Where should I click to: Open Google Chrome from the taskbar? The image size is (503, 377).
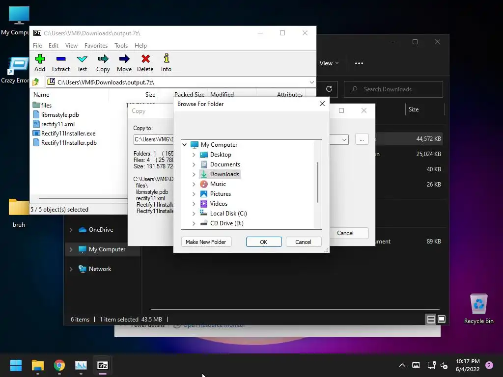(x=59, y=365)
